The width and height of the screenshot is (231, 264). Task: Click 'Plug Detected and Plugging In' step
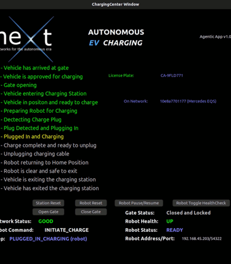pos(39,128)
